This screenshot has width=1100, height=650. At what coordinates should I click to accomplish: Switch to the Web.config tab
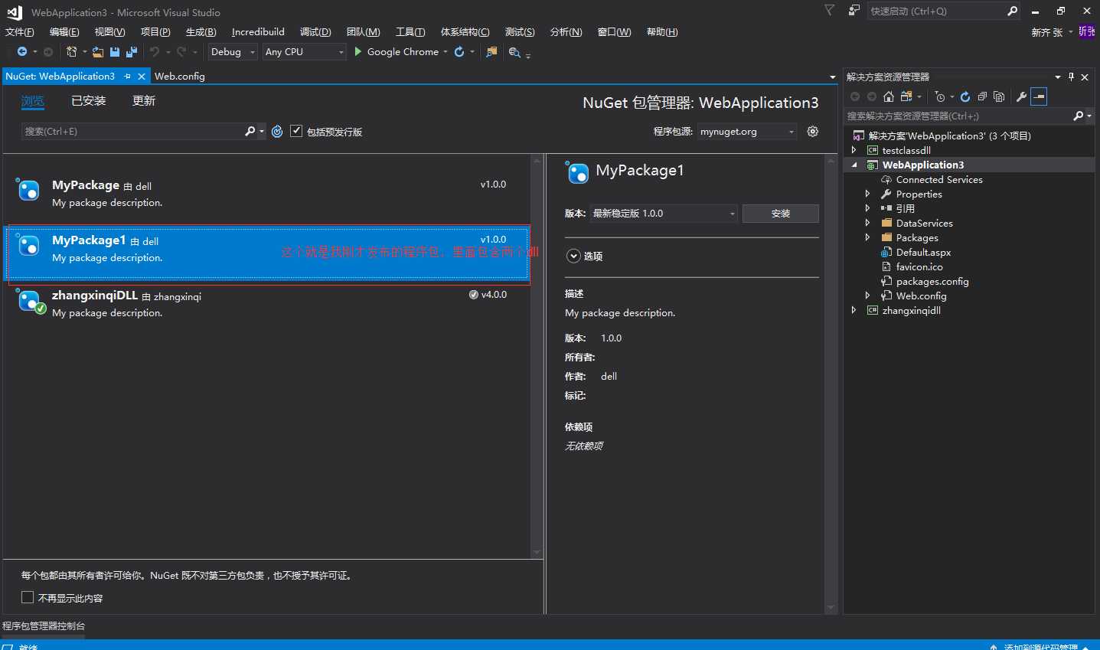pos(180,77)
